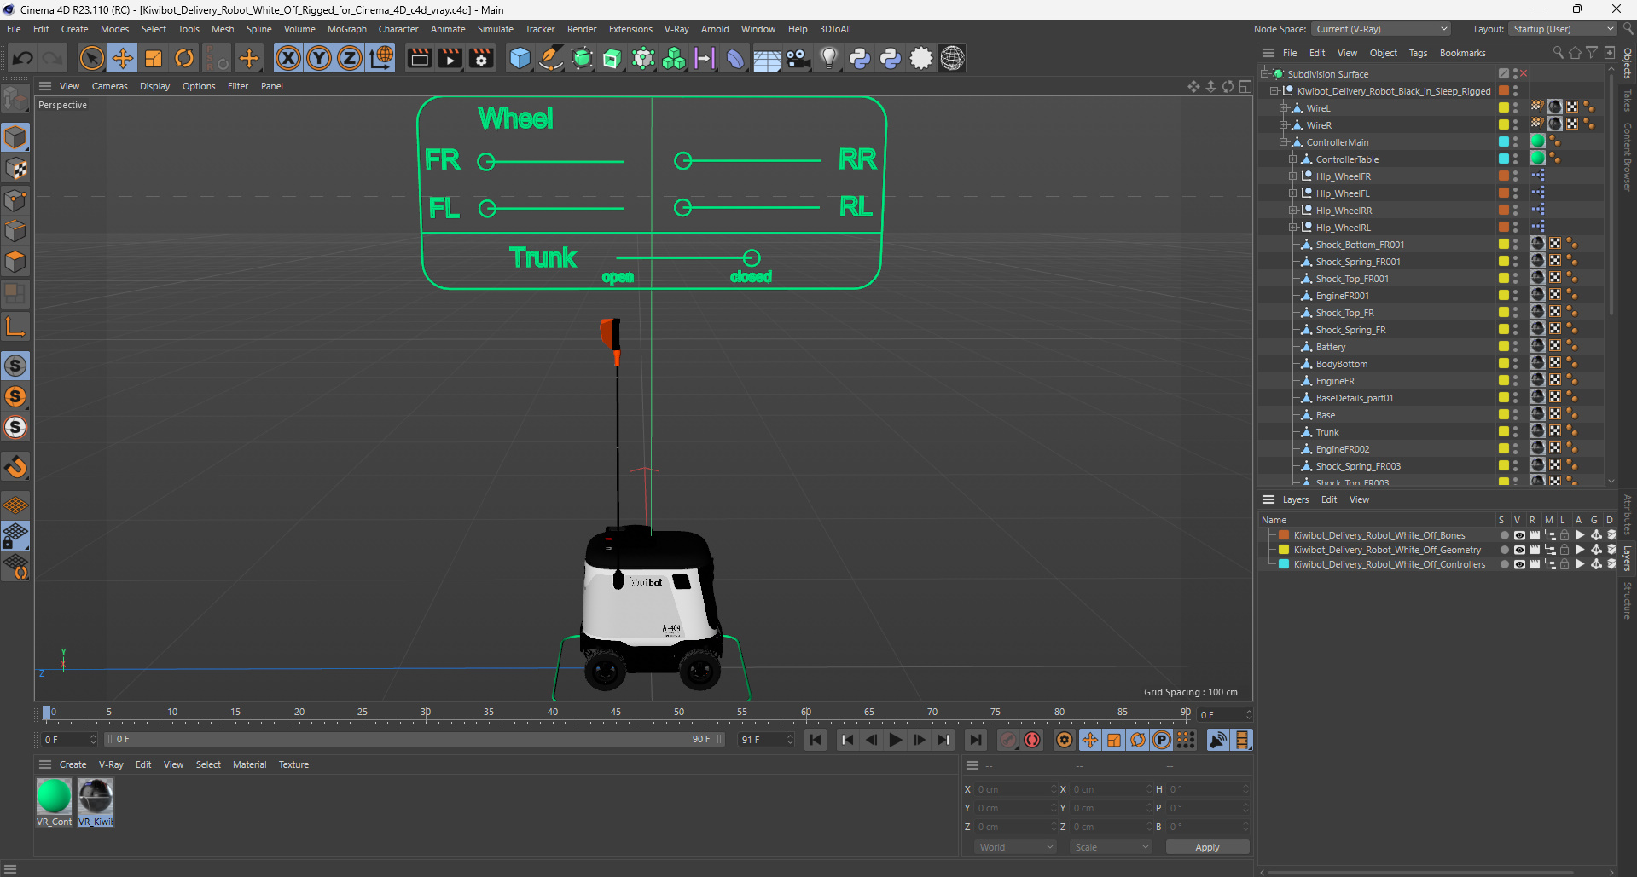This screenshot has width=1637, height=877.
Task: Add a Light object bulb icon
Action: coord(828,58)
